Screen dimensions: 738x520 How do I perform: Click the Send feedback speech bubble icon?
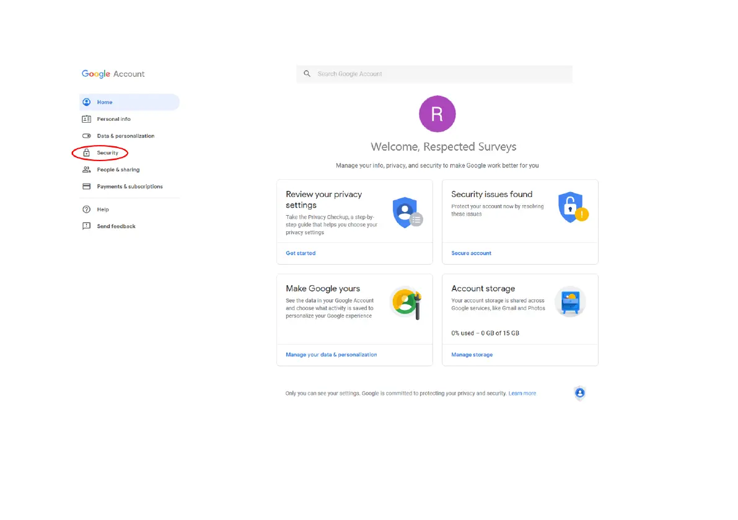tap(87, 226)
